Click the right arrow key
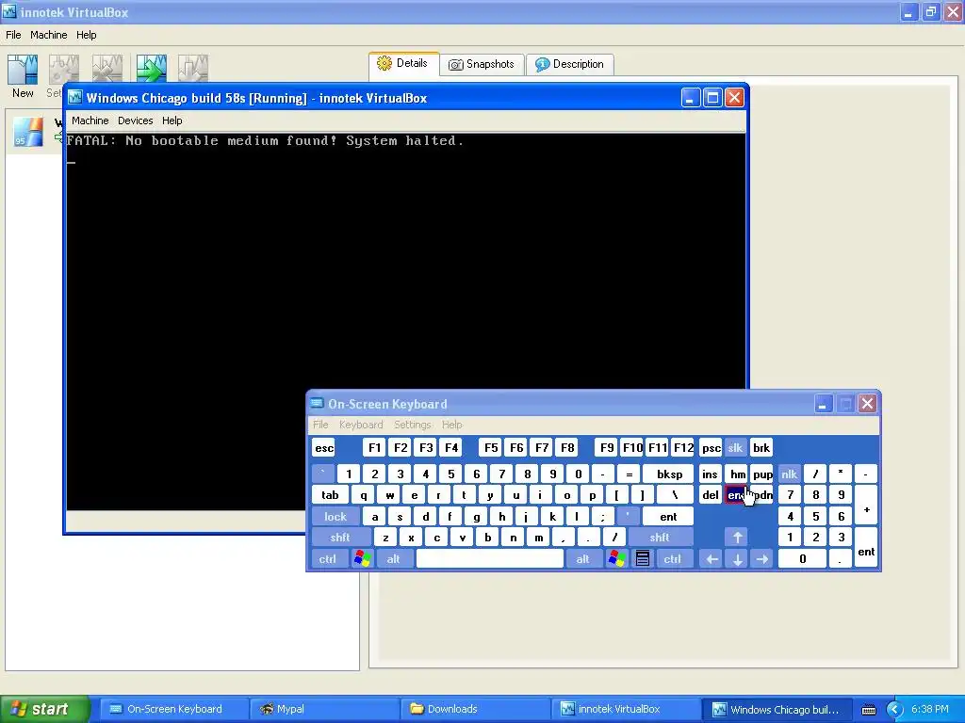 761,559
